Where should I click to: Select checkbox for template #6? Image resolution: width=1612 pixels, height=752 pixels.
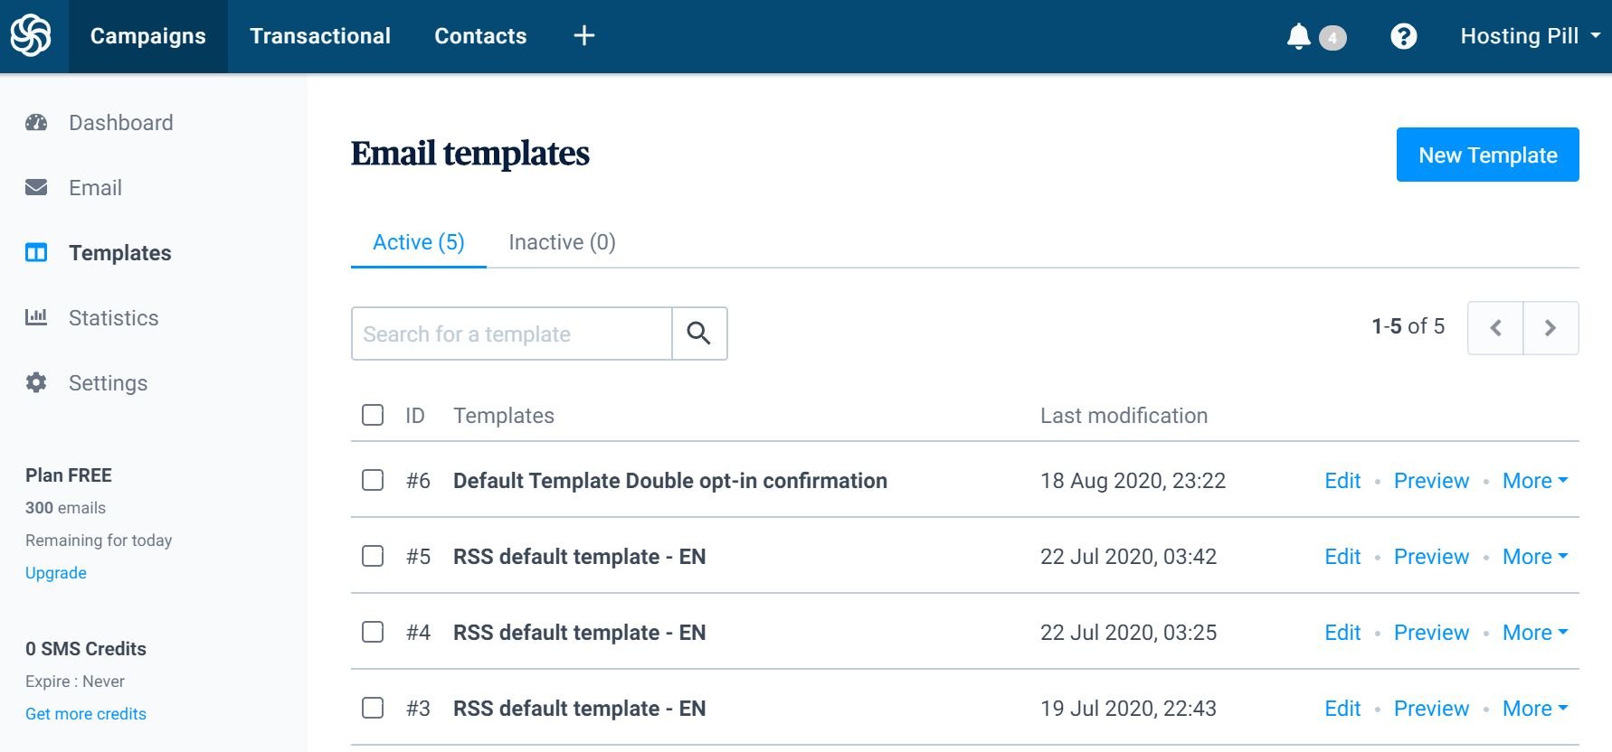tap(373, 480)
